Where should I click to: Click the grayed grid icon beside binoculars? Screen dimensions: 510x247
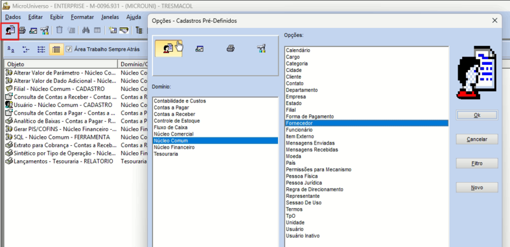click(x=98, y=30)
